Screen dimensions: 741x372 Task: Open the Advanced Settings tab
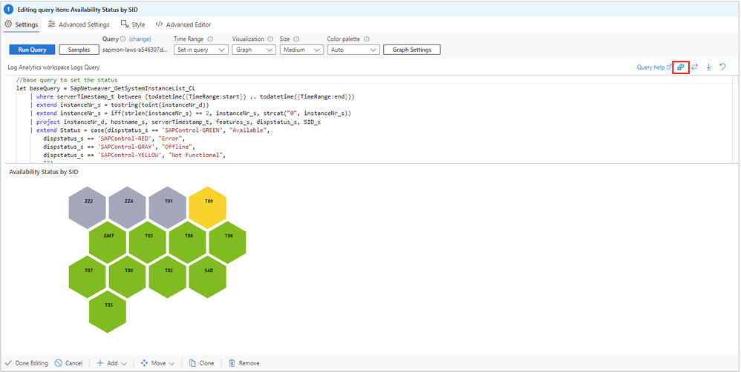pos(79,24)
